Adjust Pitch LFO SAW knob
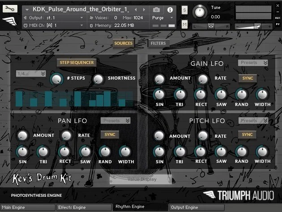The height and width of the screenshot is (212, 282). click(x=221, y=152)
